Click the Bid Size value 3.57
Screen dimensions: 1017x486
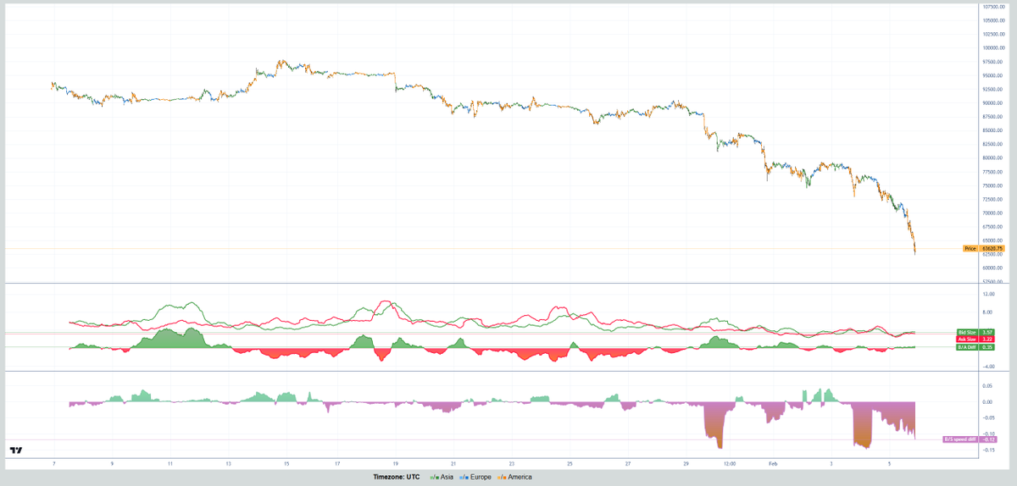(986, 332)
